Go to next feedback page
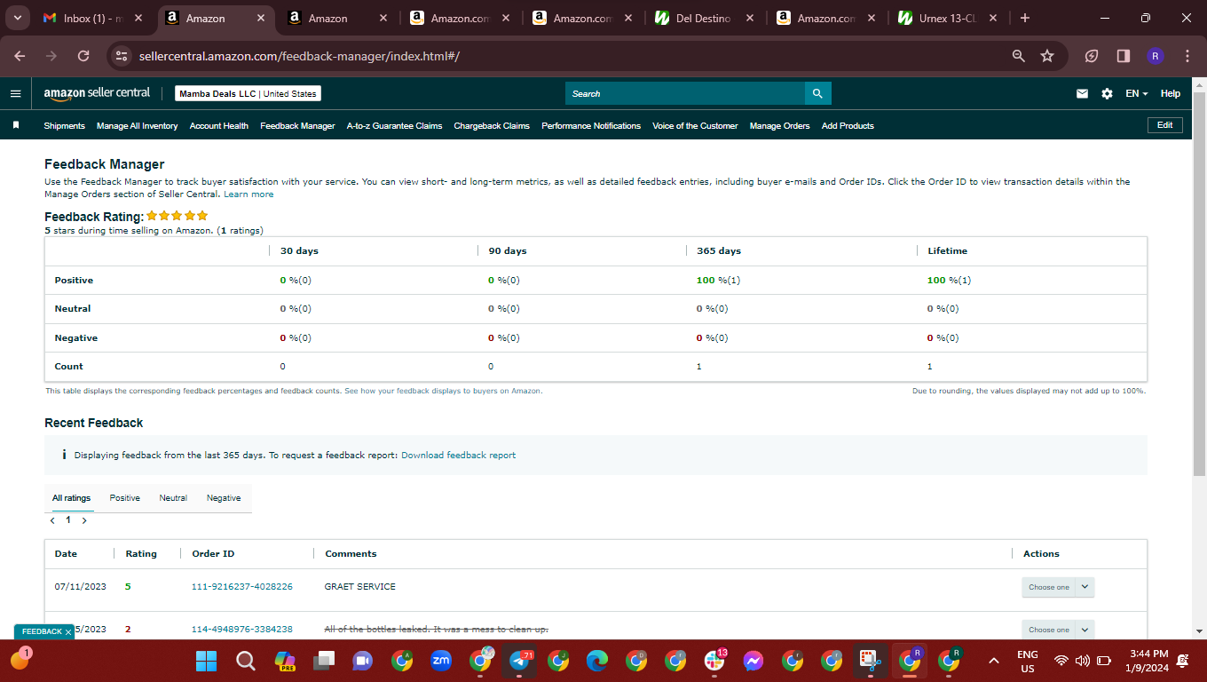This screenshot has width=1207, height=682. click(x=84, y=520)
